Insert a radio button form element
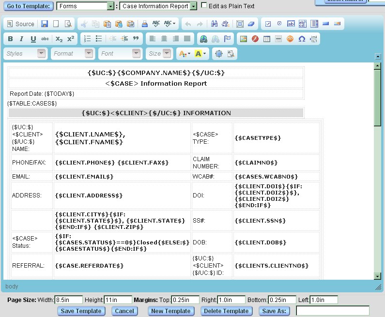 coord(279,24)
